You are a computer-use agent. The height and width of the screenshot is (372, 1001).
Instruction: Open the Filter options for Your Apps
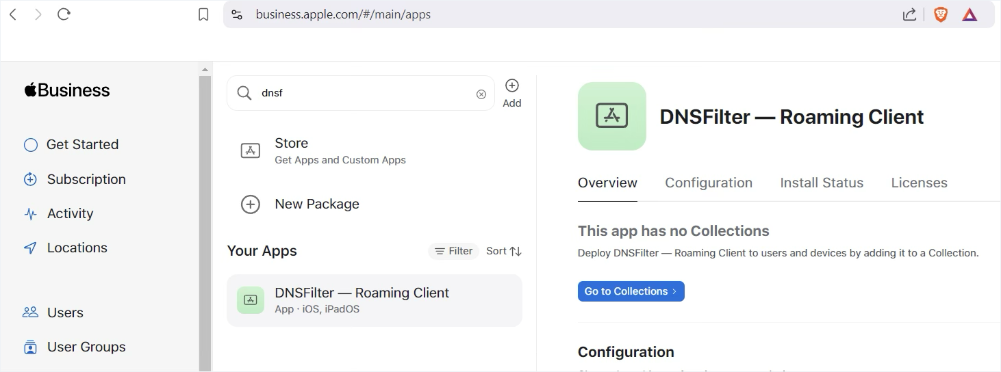click(x=453, y=251)
